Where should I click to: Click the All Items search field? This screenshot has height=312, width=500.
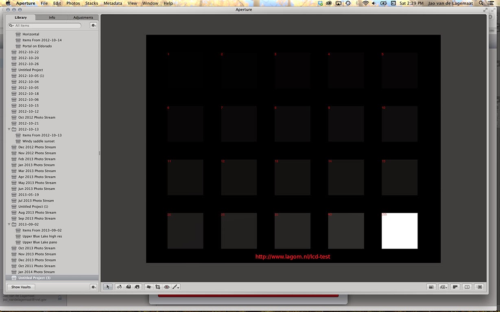pyautogui.click(x=45, y=26)
